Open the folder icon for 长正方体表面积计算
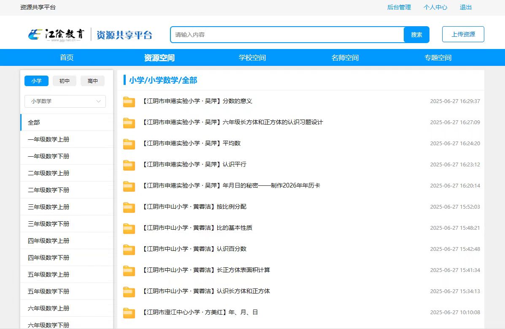505x329 pixels. pyautogui.click(x=129, y=271)
